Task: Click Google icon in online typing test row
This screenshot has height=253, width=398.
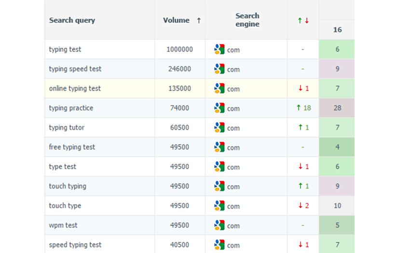Action: (220, 88)
